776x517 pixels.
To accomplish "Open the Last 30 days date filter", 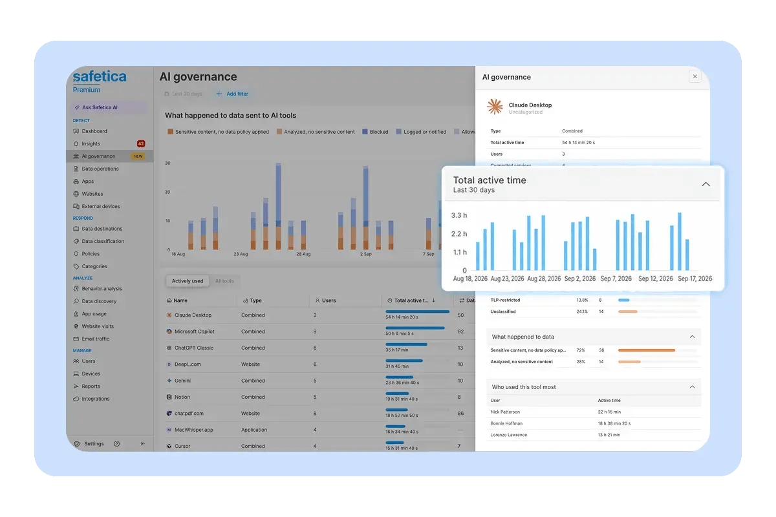I will pos(183,94).
